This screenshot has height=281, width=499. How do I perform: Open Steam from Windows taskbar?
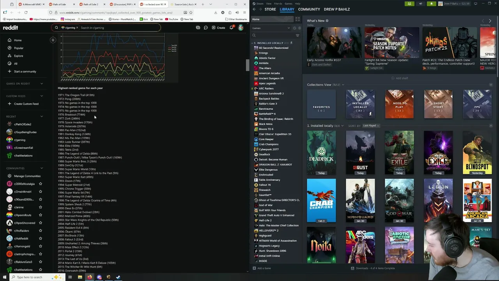118,277
